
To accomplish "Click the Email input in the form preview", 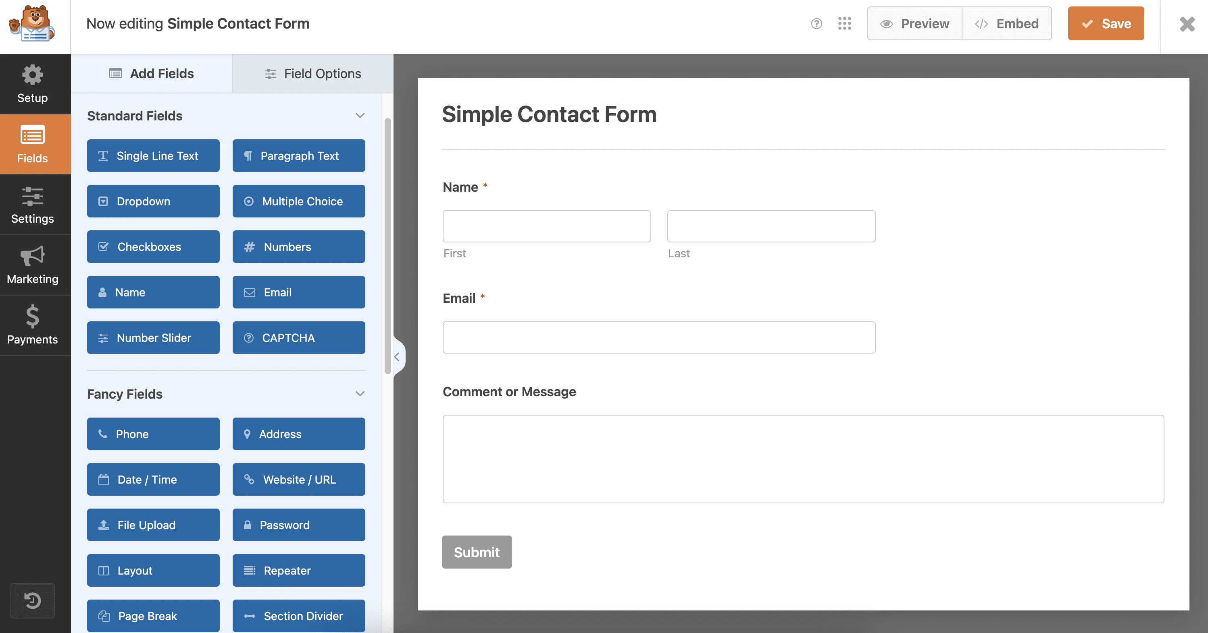I will 658,337.
